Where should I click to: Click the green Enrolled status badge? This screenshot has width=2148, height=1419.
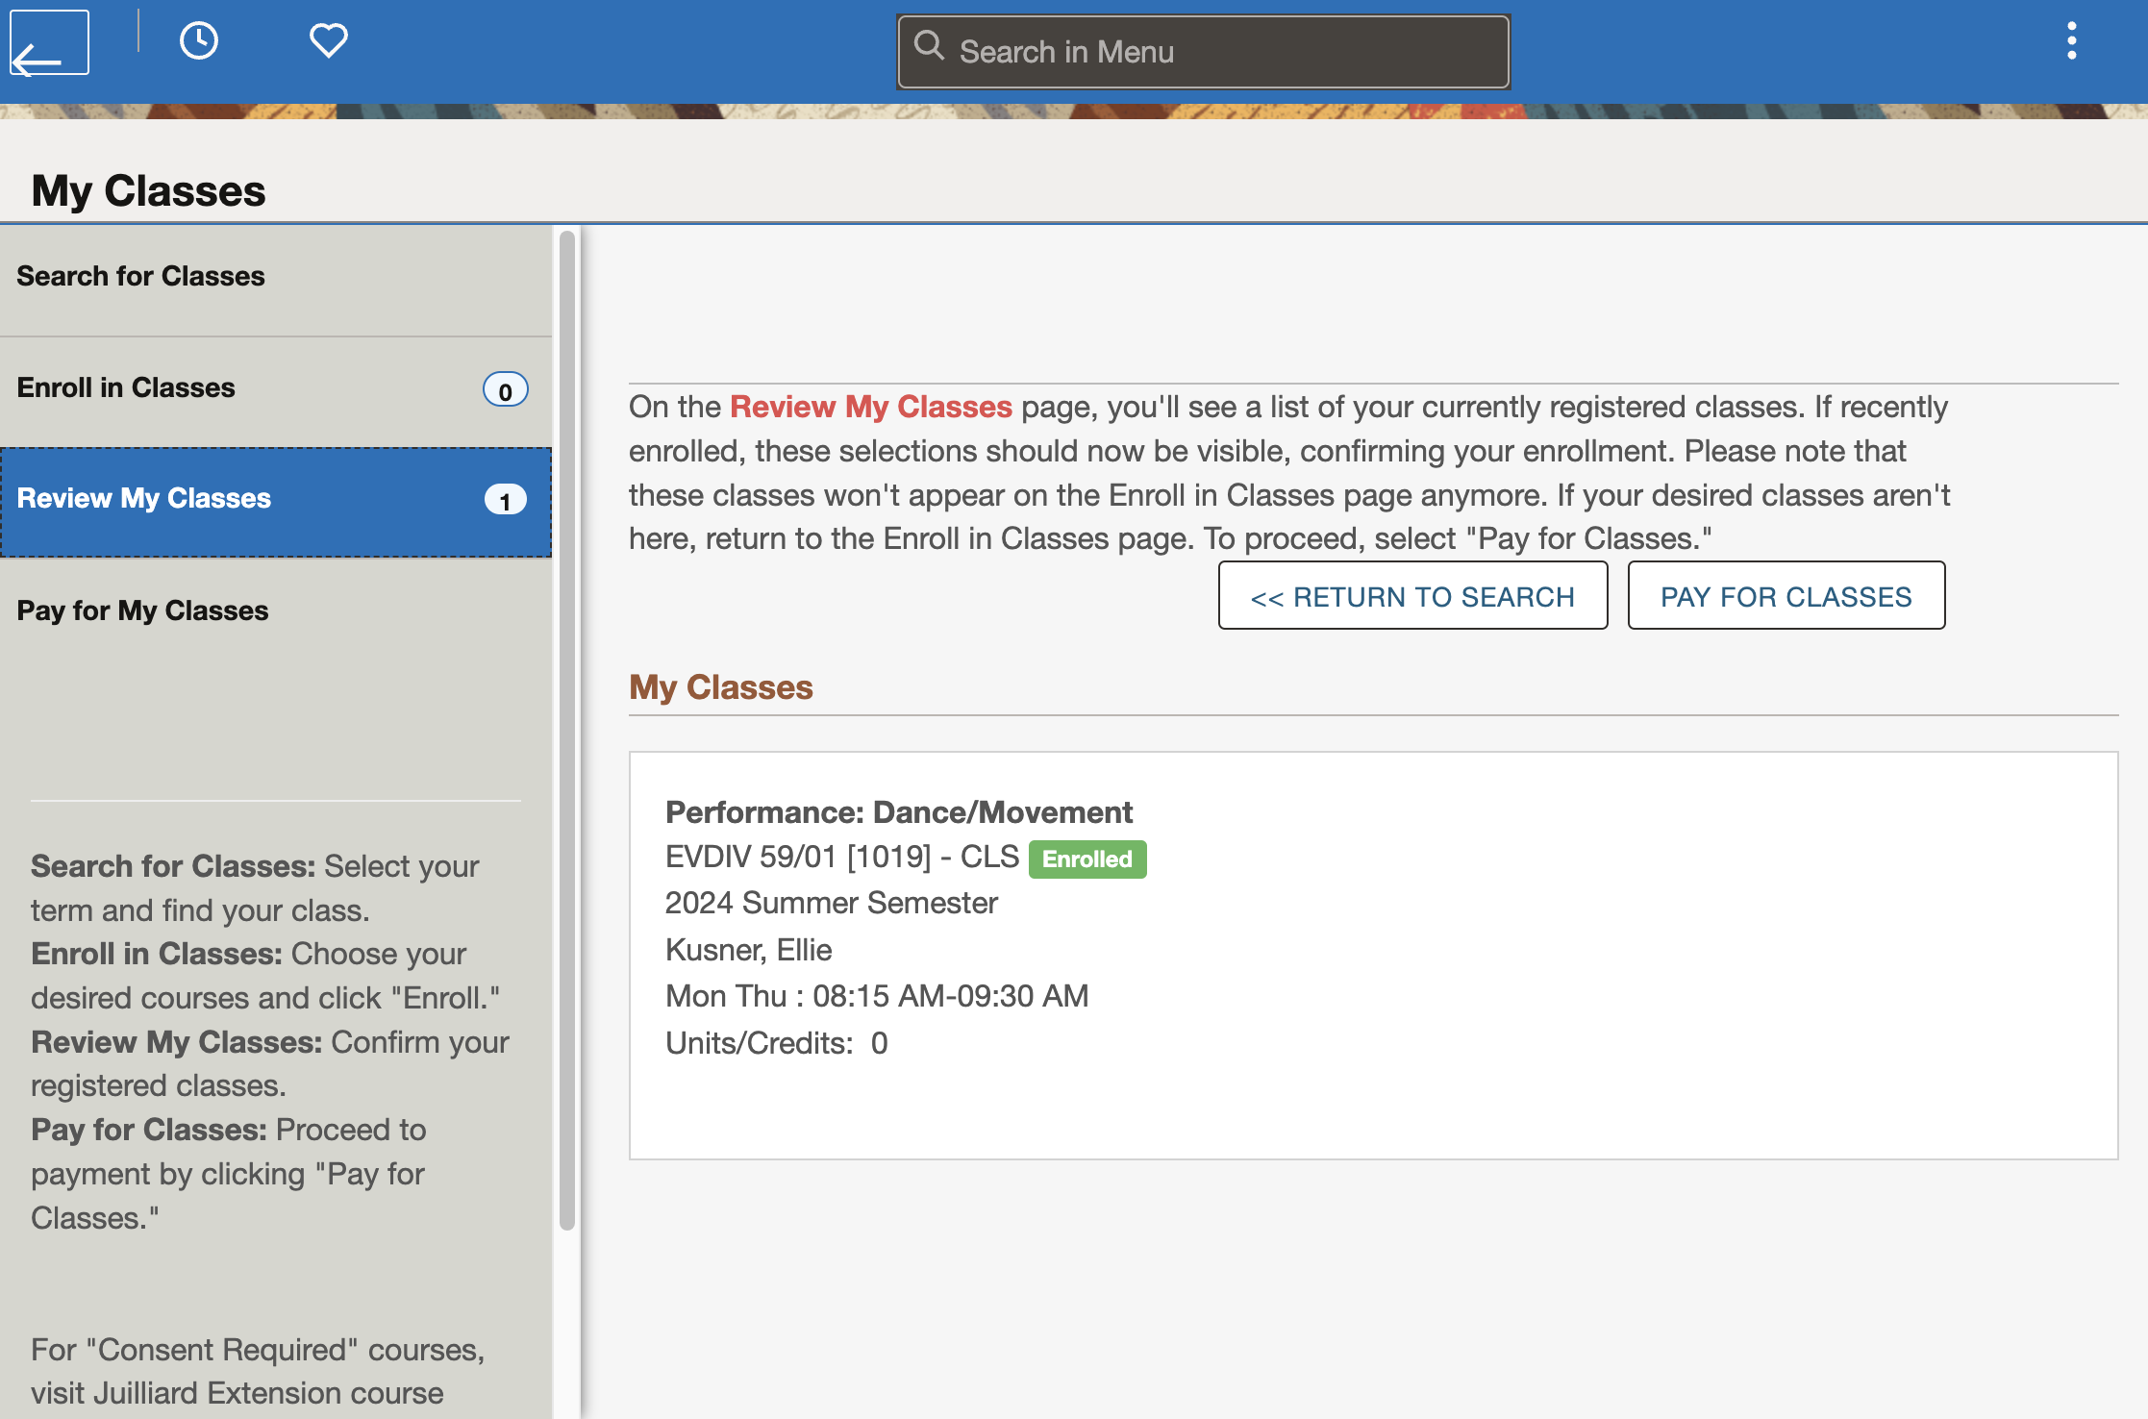(x=1087, y=859)
